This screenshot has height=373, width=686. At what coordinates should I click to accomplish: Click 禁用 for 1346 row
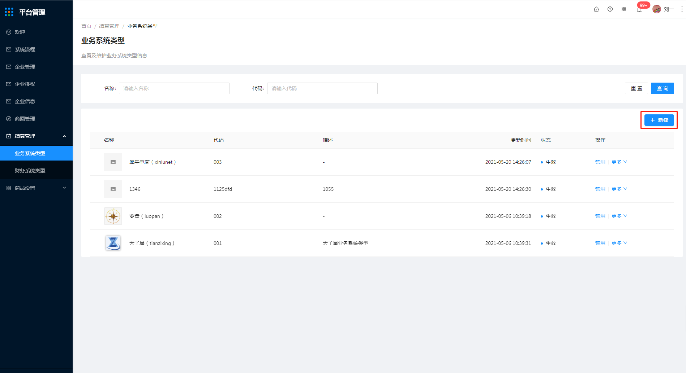click(600, 189)
